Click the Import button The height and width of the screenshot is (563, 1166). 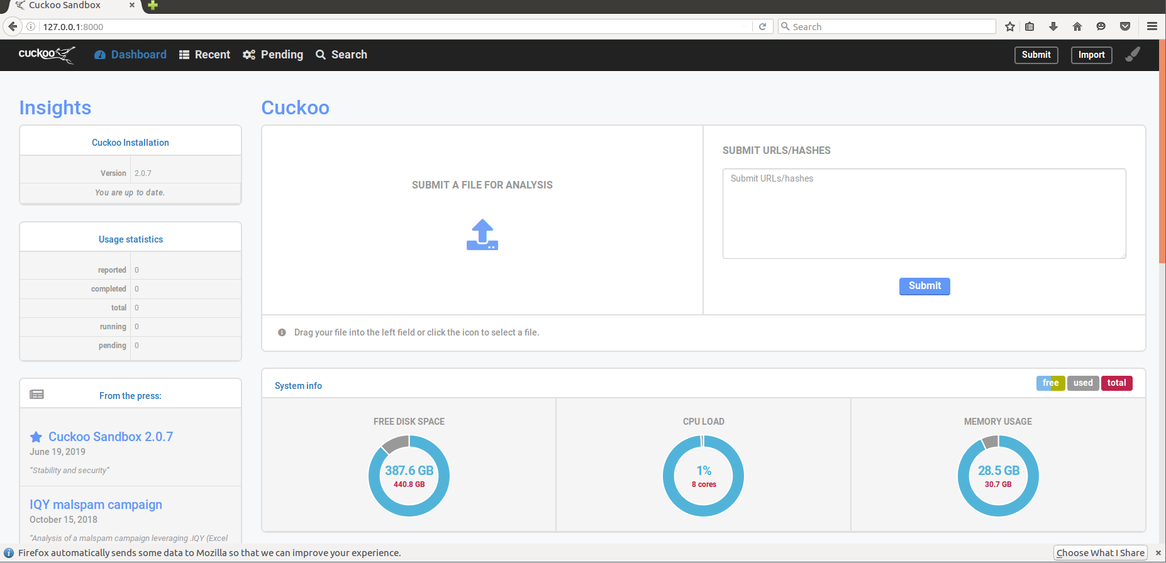click(1091, 55)
